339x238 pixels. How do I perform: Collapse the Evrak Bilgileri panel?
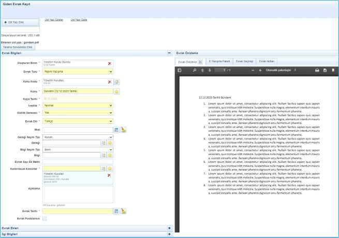pyautogui.click(x=169, y=53)
